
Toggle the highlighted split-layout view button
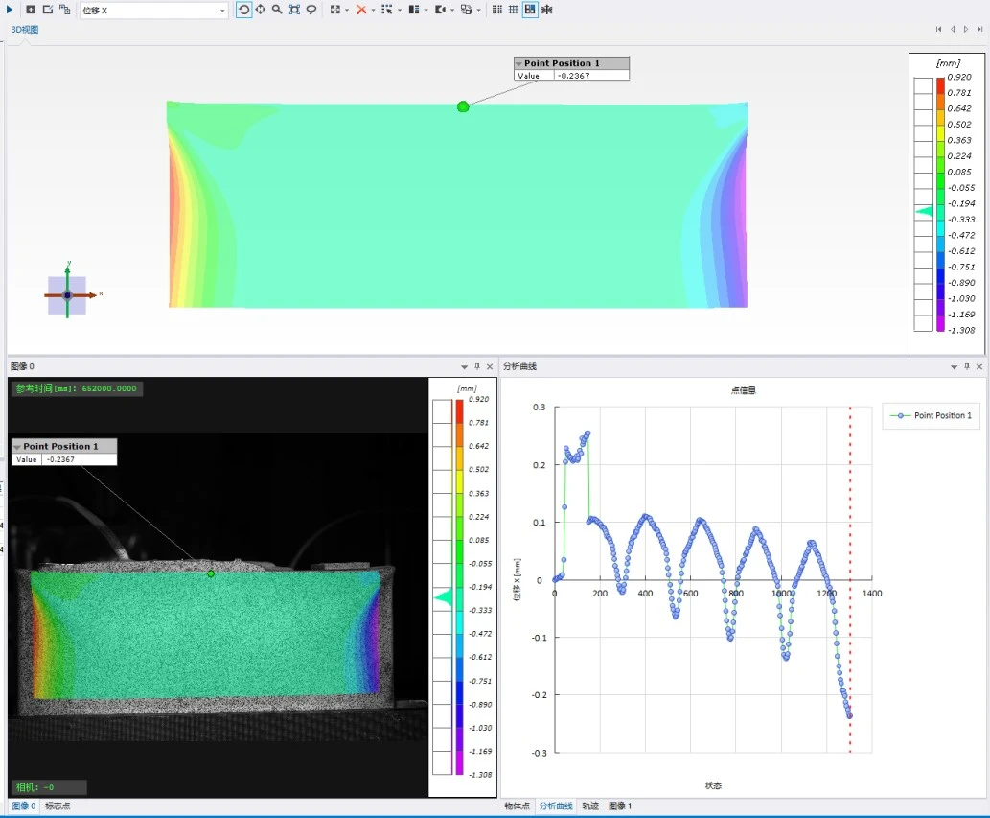pos(530,10)
